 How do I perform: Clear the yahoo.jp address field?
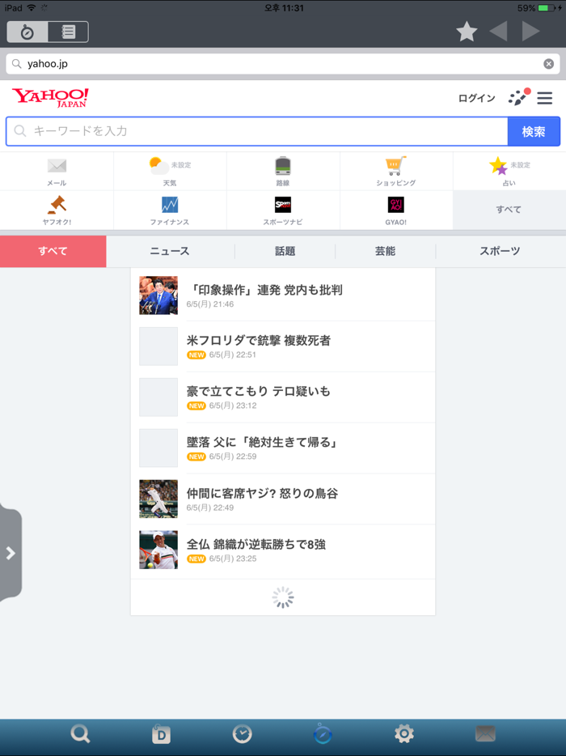(x=548, y=64)
